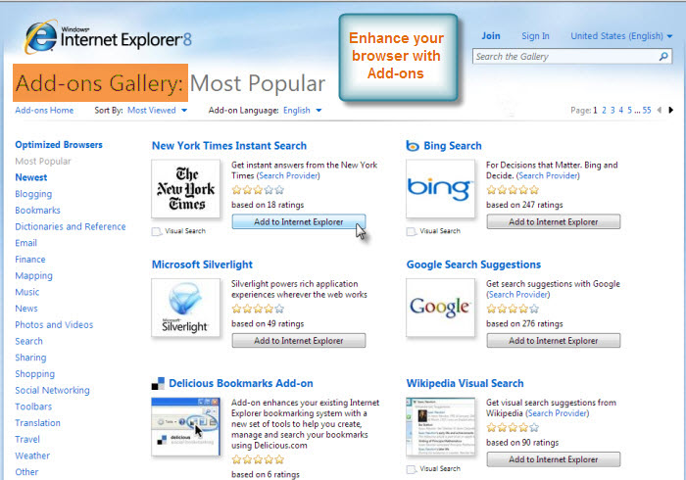This screenshot has width=686, height=480.
Task: Toggle Visual Search checkbox for Wikipedia add-on
Action: pos(412,470)
